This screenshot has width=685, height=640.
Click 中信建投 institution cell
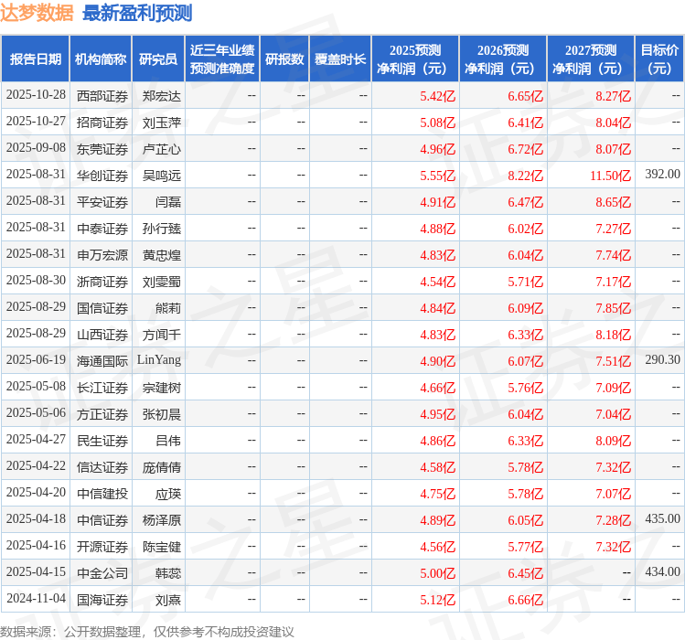(102, 494)
